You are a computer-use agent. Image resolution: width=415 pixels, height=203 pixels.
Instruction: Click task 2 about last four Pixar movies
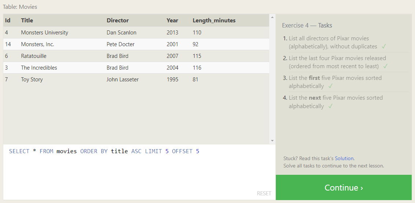[337, 62]
